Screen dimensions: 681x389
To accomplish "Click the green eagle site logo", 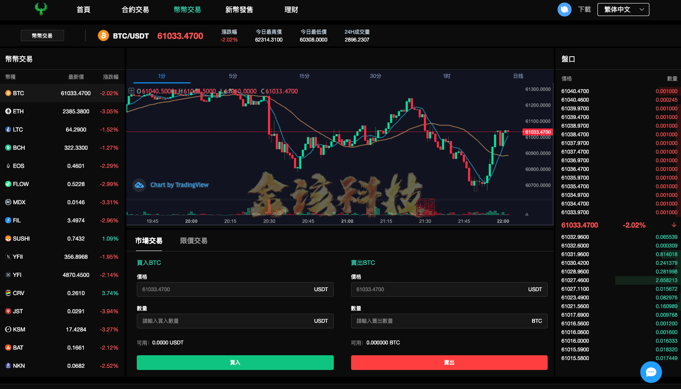I will [x=41, y=9].
